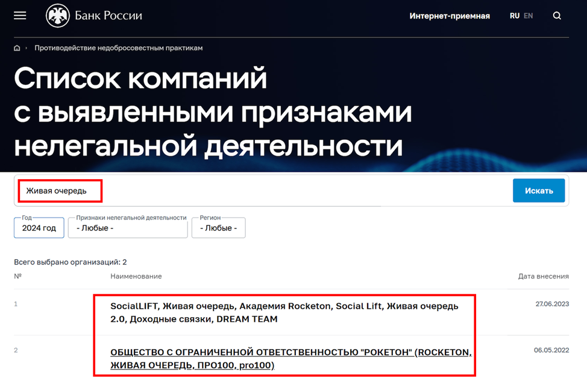Click the Список компаний page heading

click(213, 112)
